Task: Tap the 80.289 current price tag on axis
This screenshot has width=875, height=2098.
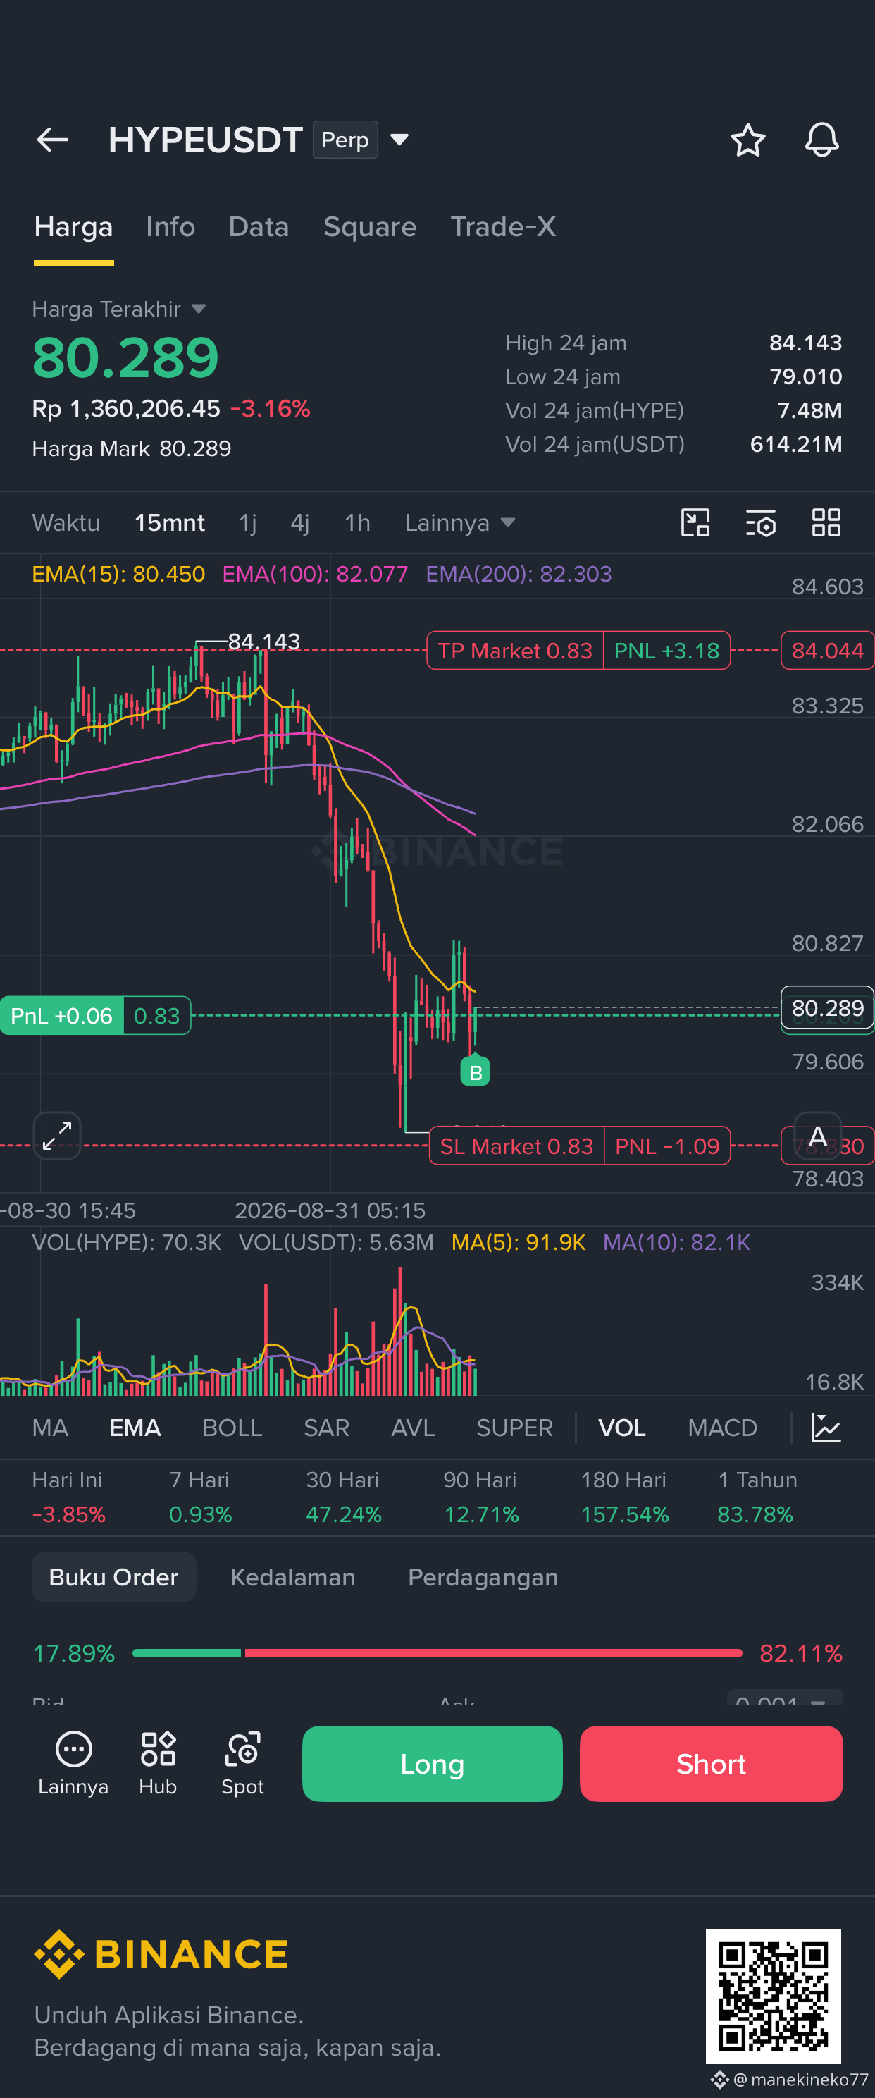Action: (827, 1008)
